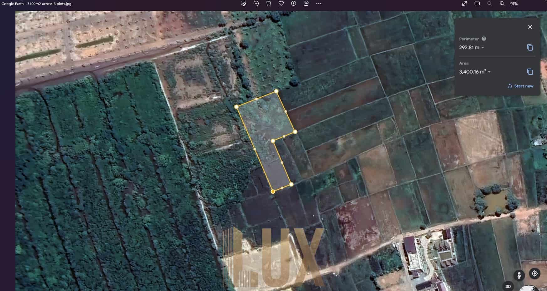Close the measurement panel
Viewport: 547px width, 291px height.
pyautogui.click(x=530, y=27)
